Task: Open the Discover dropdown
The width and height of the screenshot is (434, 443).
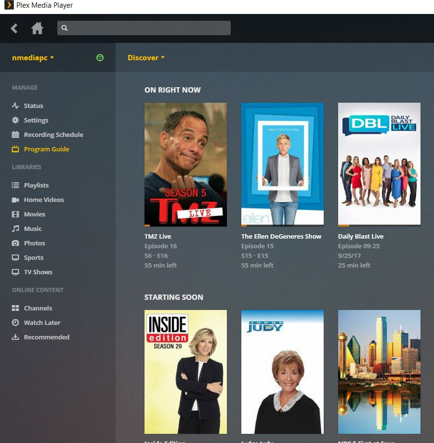Action: coord(146,58)
